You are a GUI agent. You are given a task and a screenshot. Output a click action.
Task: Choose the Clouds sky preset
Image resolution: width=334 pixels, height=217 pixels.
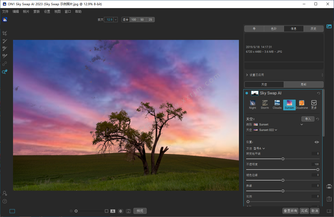(x=277, y=105)
